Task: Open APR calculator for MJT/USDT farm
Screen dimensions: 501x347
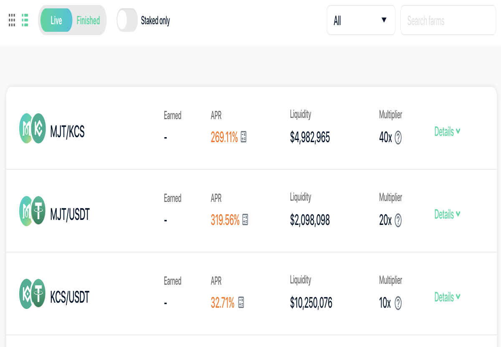Action: (x=245, y=220)
